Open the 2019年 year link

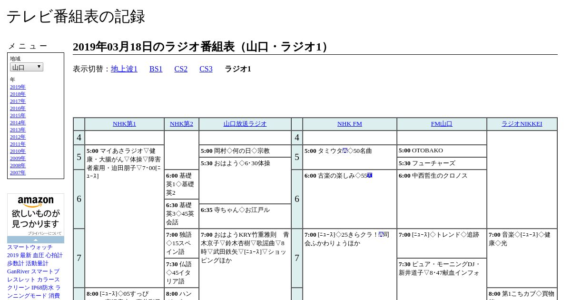(18, 87)
